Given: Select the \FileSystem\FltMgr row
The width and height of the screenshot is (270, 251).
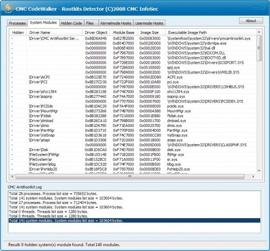Looking at the screenshot, I should 133,155.
